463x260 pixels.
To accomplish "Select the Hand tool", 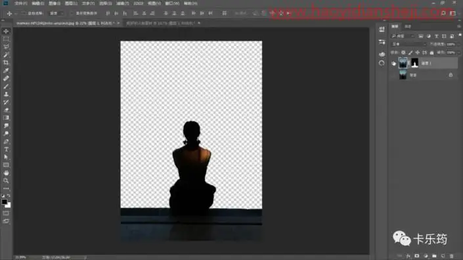I will point(6,173).
